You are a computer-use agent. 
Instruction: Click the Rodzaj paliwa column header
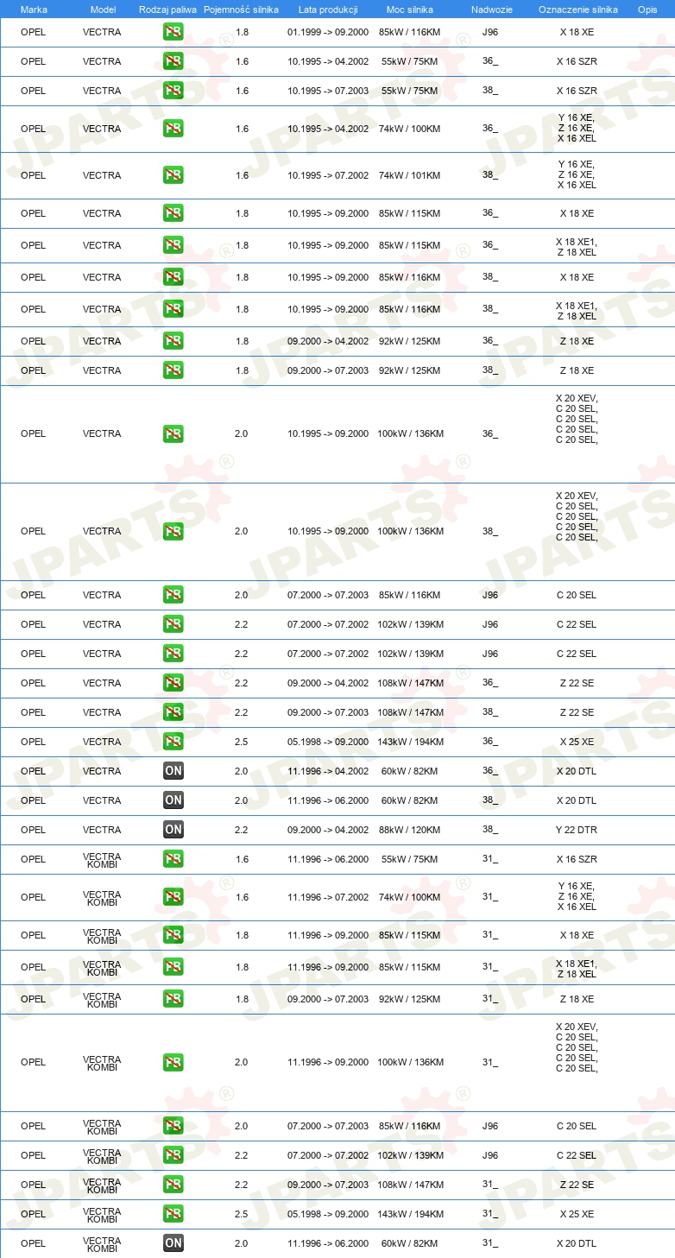point(167,9)
